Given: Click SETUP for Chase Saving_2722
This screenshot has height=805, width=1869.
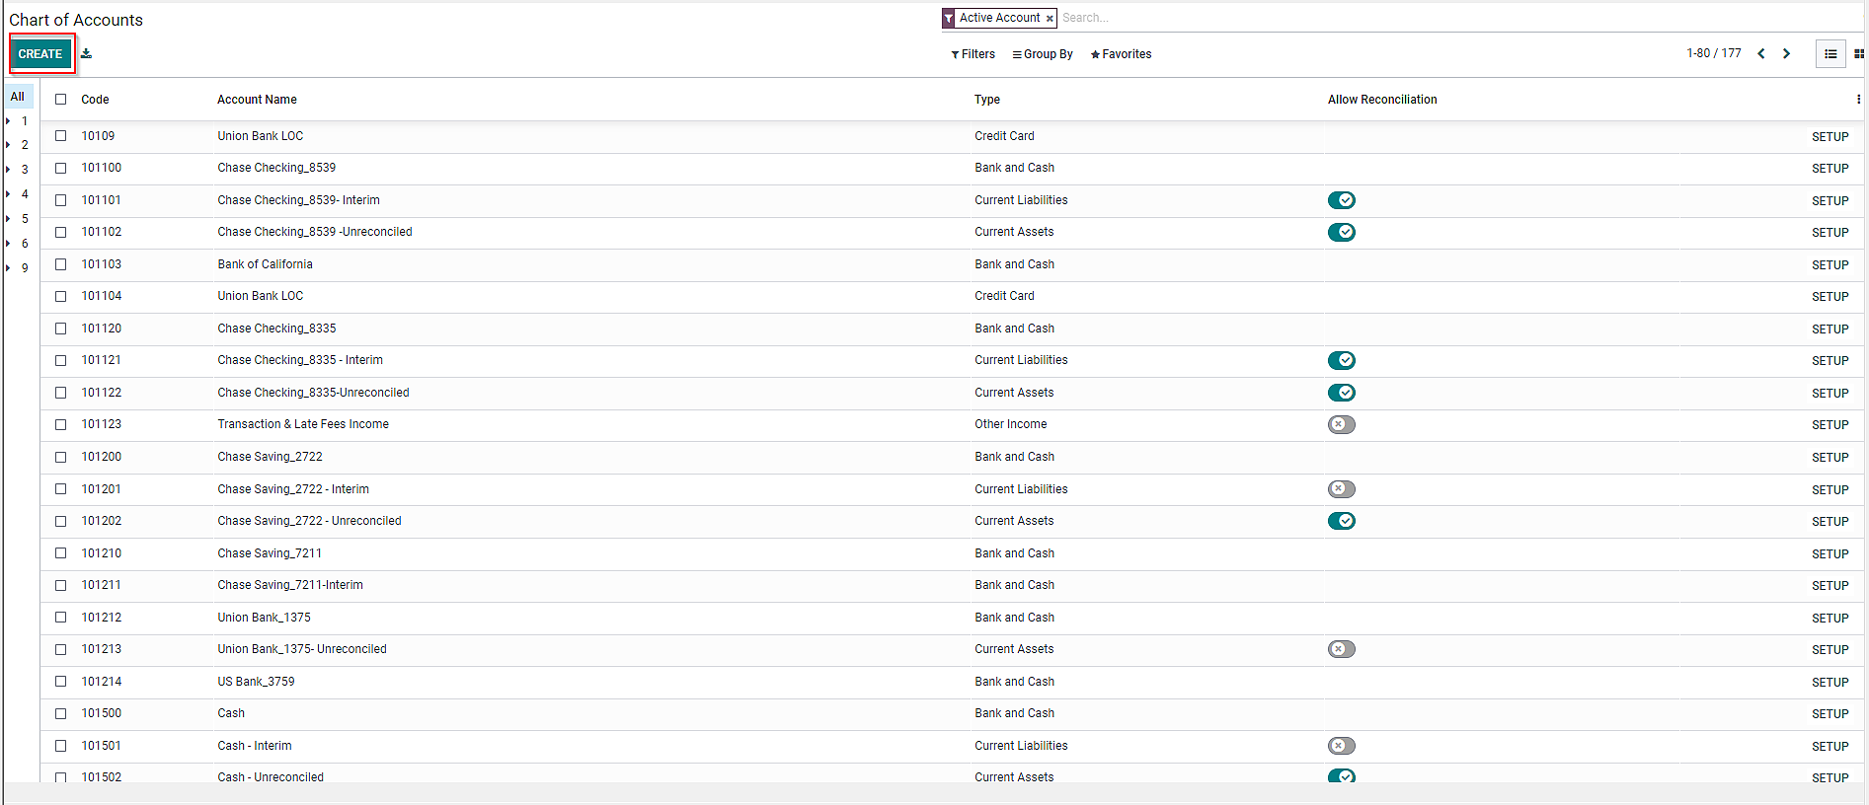Looking at the screenshot, I should pos(1830,458).
